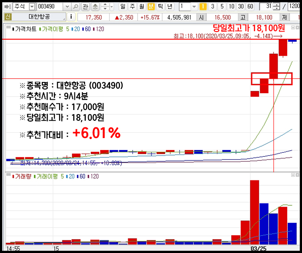Click the price change ▲2,350
Image resolution: width=302 pixels, height=253 pixels.
point(124,17)
